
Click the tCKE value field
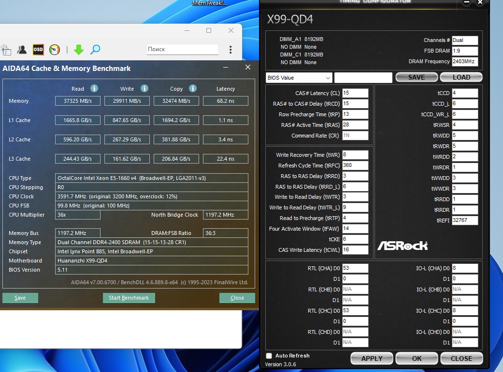(355, 239)
